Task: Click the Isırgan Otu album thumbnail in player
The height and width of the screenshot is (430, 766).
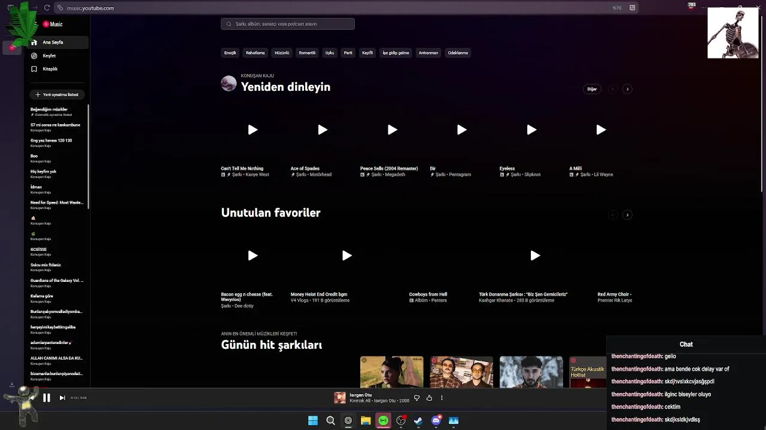Action: coord(340,398)
